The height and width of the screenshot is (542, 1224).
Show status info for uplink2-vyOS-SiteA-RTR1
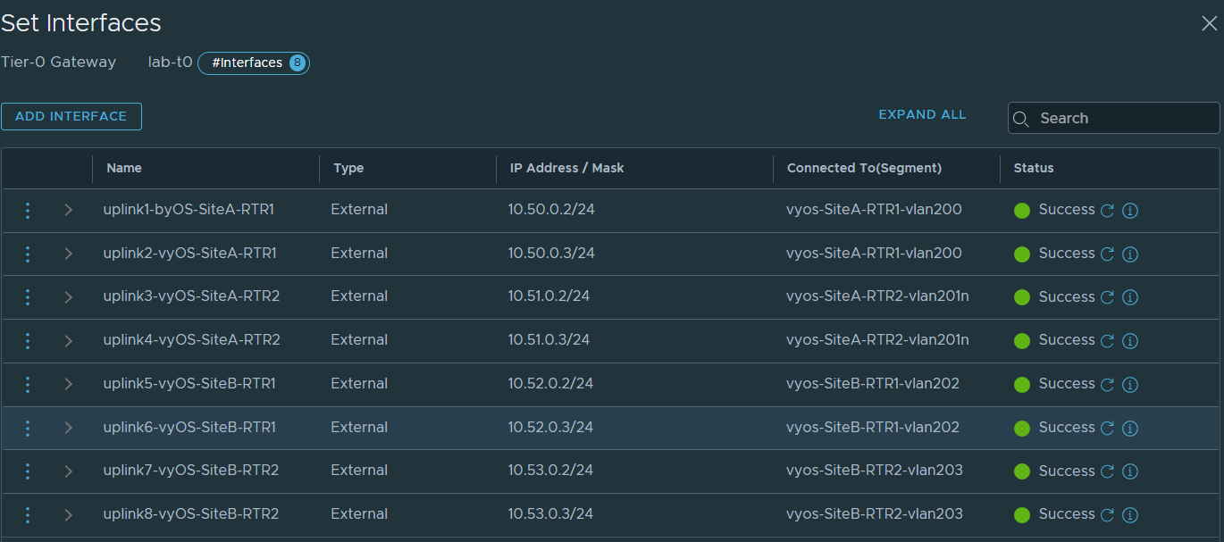point(1130,254)
